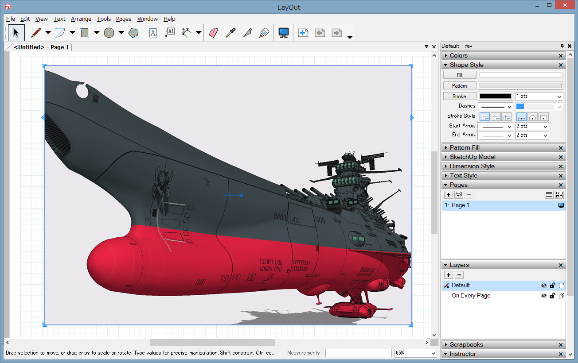Go to next page arrow in toolbar
578x363 pixels.
(337, 33)
